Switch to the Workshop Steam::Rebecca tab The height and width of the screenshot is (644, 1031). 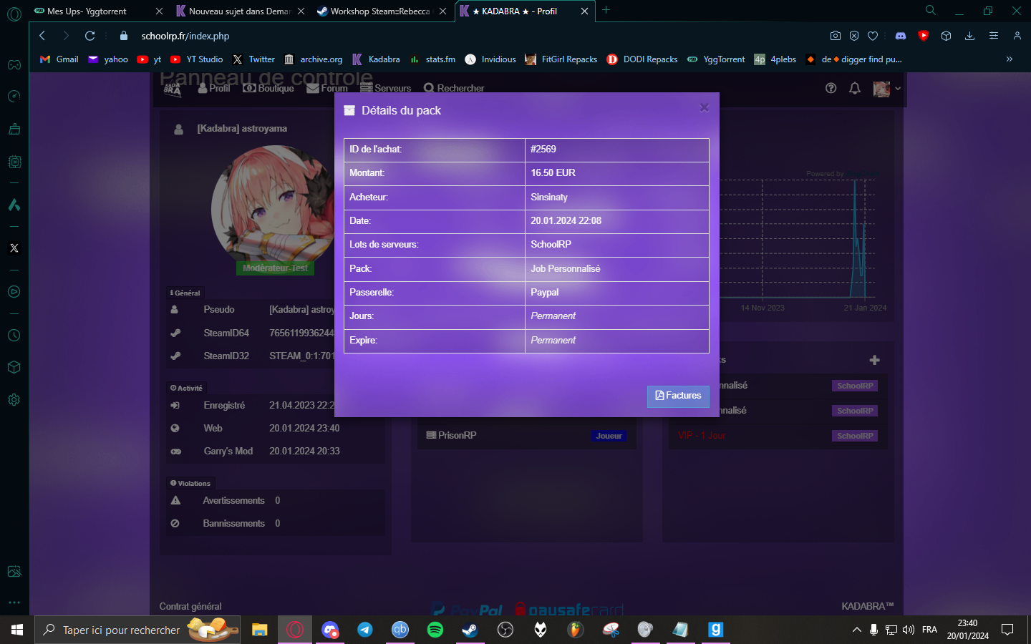point(382,11)
